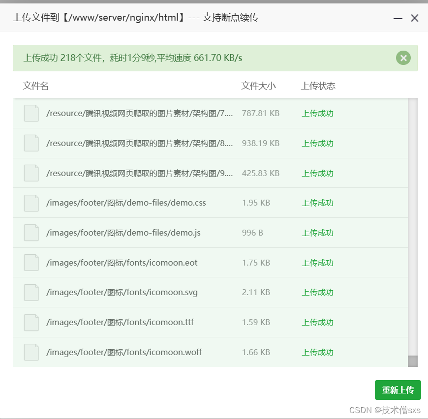Click 上传成功 status of demo.js row
This screenshot has width=428, height=419.
point(317,233)
